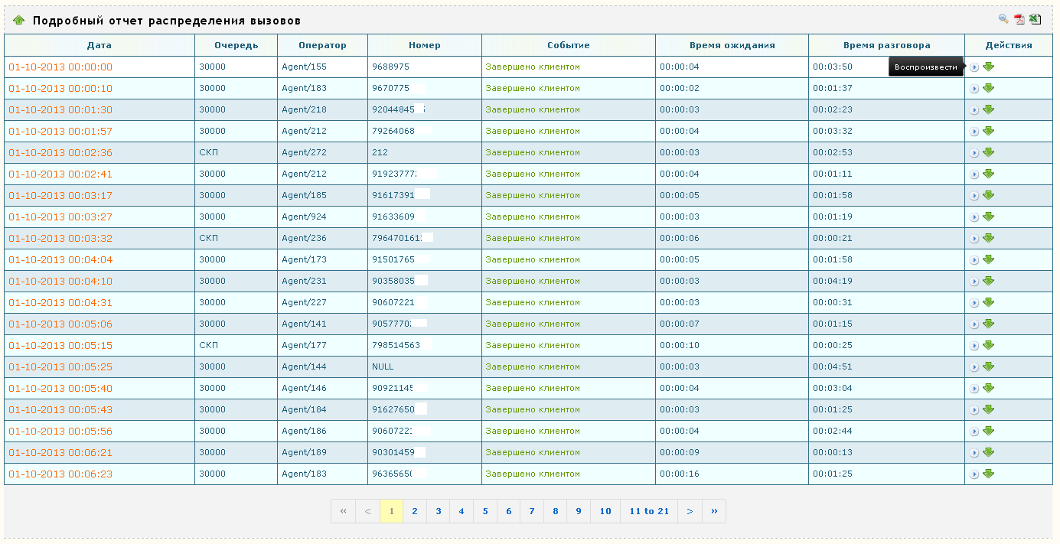Viewport: 1060px width, 544px height.
Task: Open date link 01-10-2013 00:02:36
Action: tap(60, 153)
